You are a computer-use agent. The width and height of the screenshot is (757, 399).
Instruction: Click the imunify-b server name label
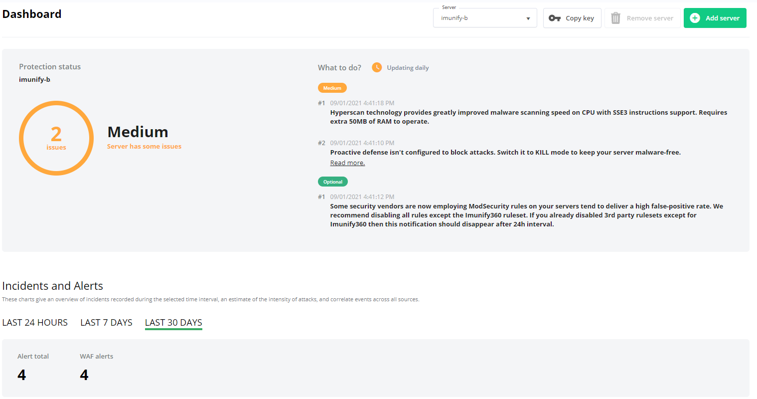pyautogui.click(x=34, y=79)
